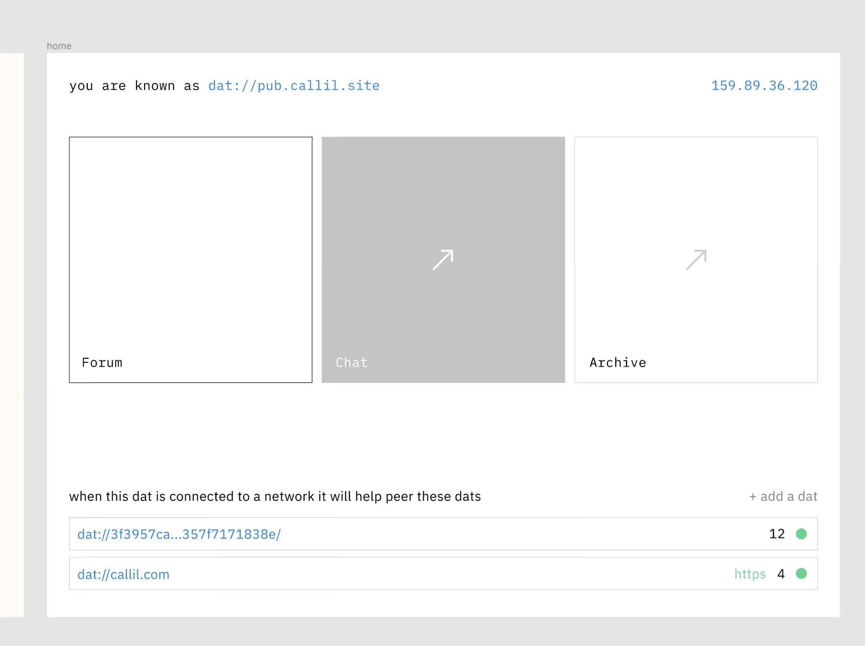Select the 'home' label above the panel
865x646 pixels.
59,46
